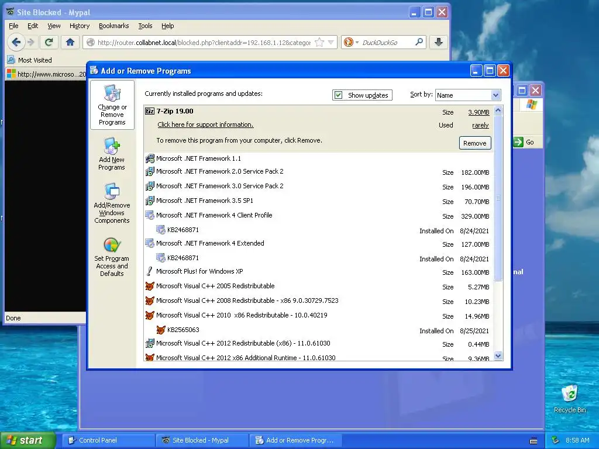Click the forward arrow in Mypal
Image resolution: width=599 pixels, height=449 pixels.
[x=32, y=42]
